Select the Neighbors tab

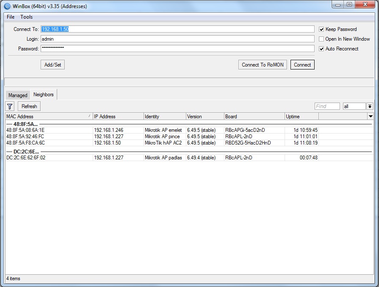click(44, 95)
